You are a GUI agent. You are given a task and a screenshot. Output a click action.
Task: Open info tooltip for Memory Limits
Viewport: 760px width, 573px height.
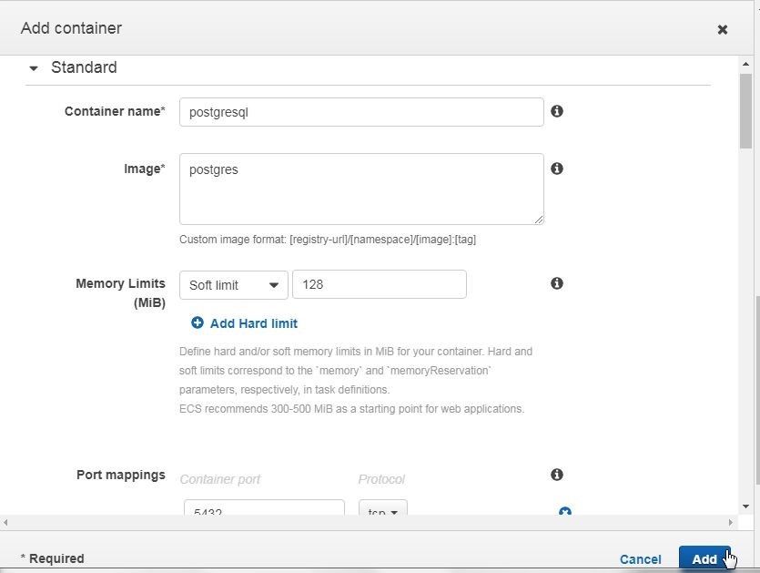[557, 283]
